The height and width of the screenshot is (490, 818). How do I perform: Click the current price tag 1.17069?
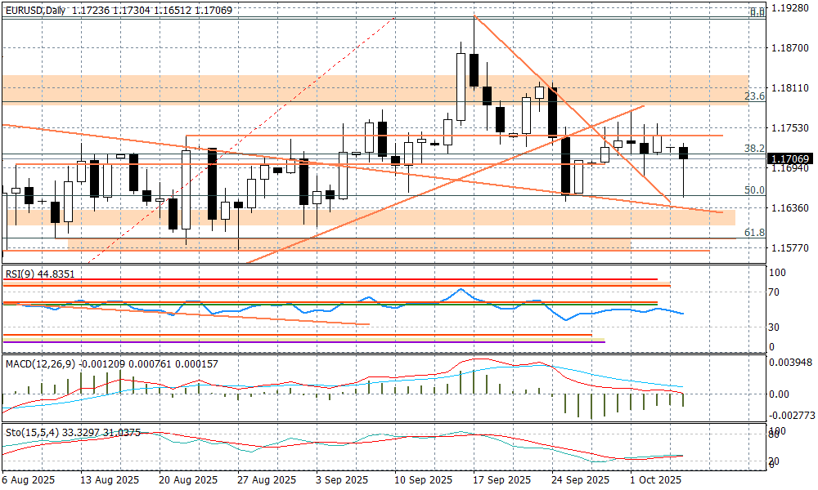(x=790, y=159)
